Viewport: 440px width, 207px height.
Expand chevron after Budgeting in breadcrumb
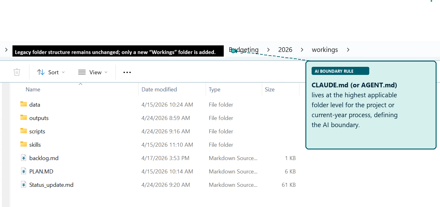[268, 50]
